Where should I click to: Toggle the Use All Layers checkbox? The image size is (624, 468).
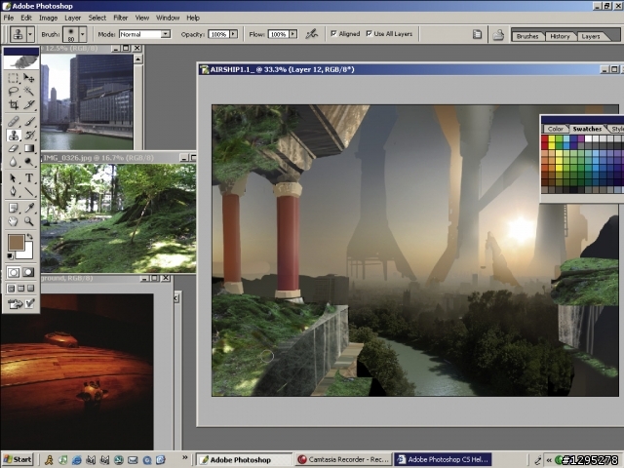click(x=369, y=34)
